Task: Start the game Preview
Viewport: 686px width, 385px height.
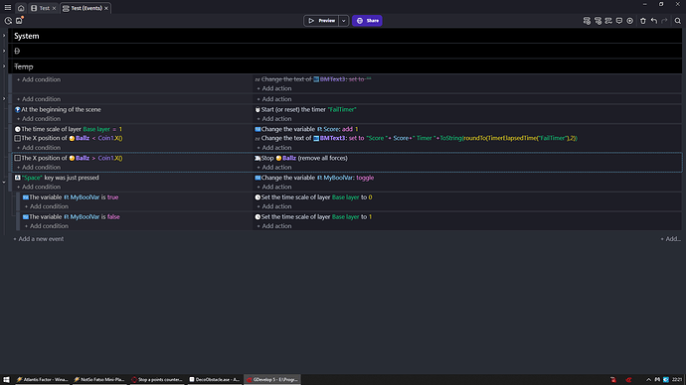Action: tap(321, 21)
